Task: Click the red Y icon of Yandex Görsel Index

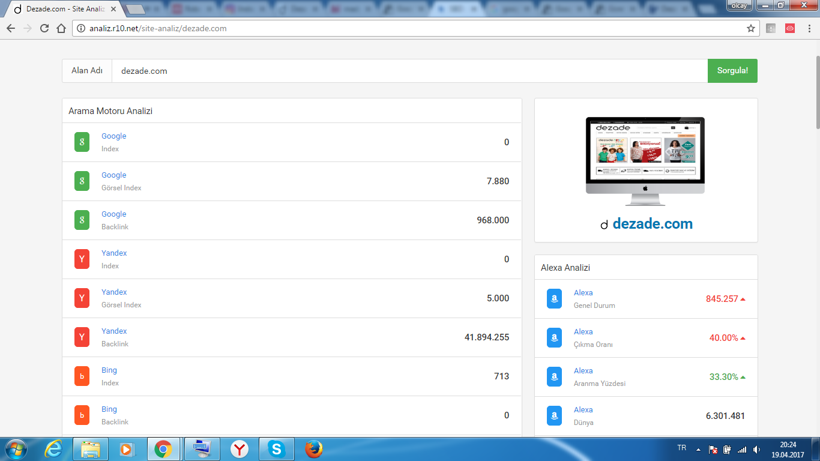Action: [82, 298]
